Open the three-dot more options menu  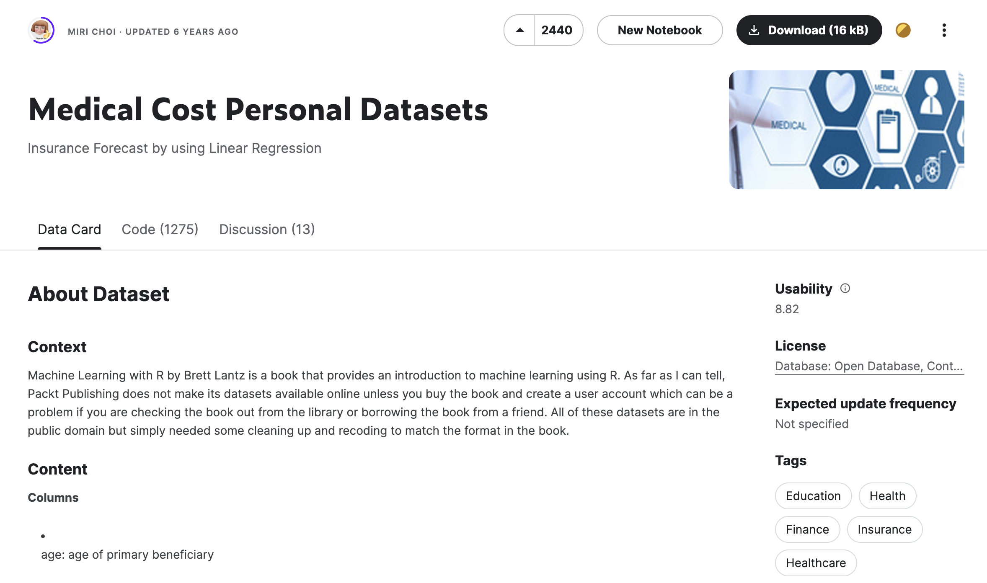point(944,30)
